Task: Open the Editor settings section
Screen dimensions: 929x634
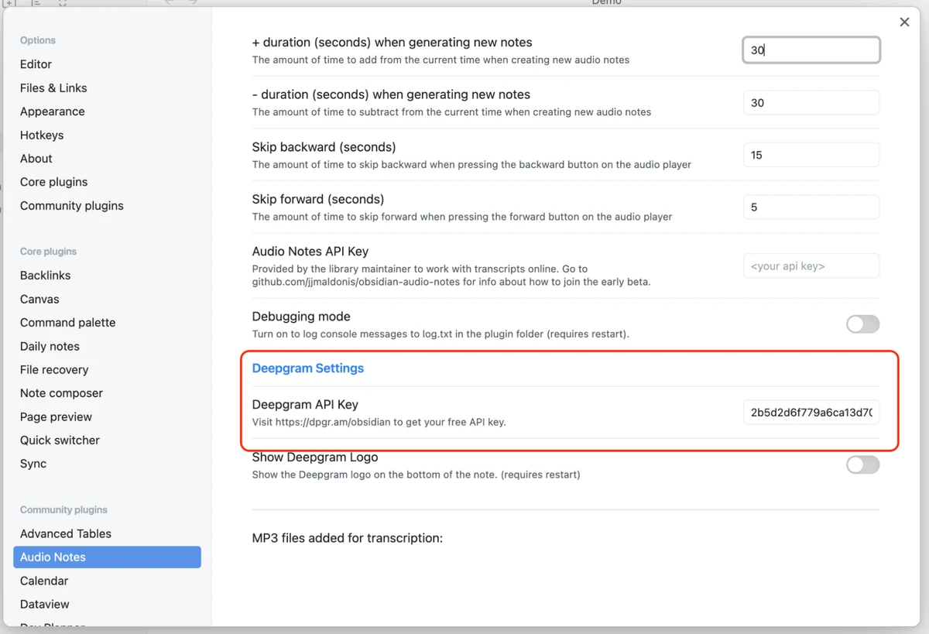Action: (37, 63)
